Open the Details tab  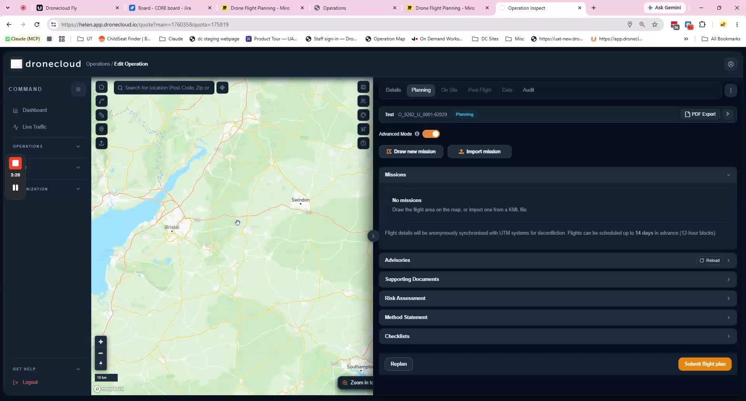click(x=393, y=90)
